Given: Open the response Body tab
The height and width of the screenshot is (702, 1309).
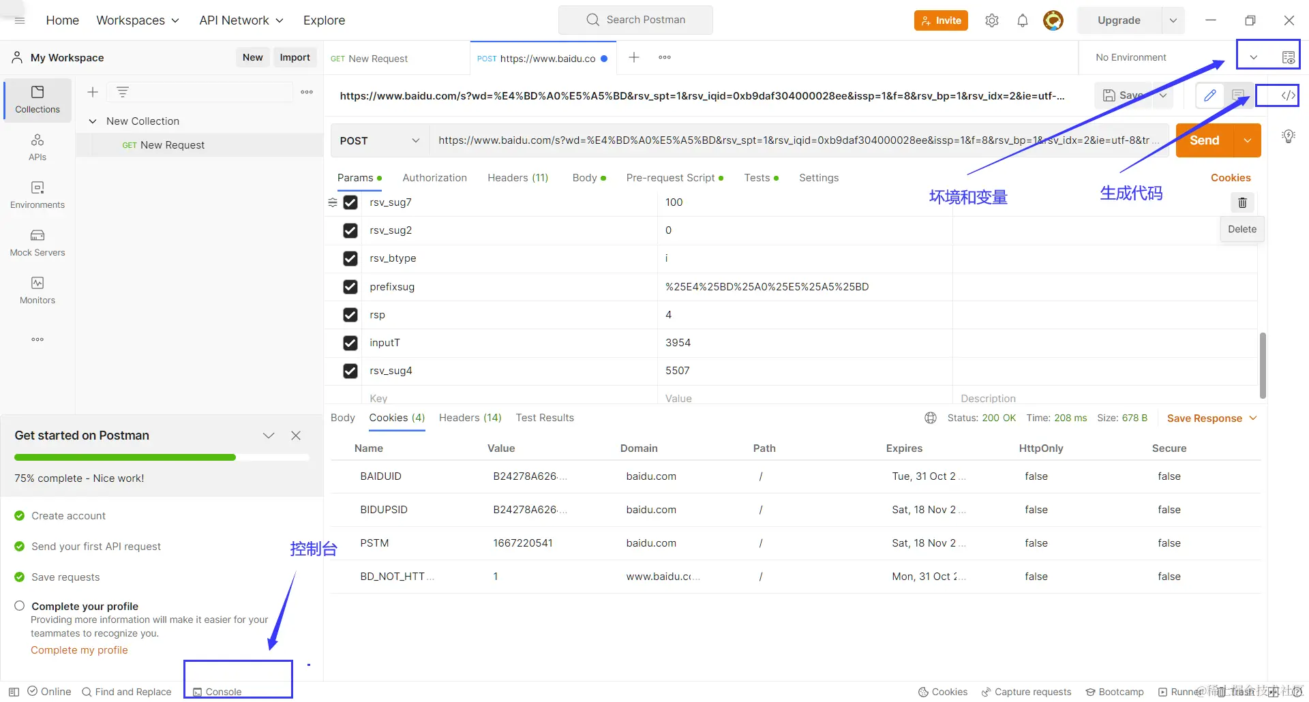Looking at the screenshot, I should (343, 418).
